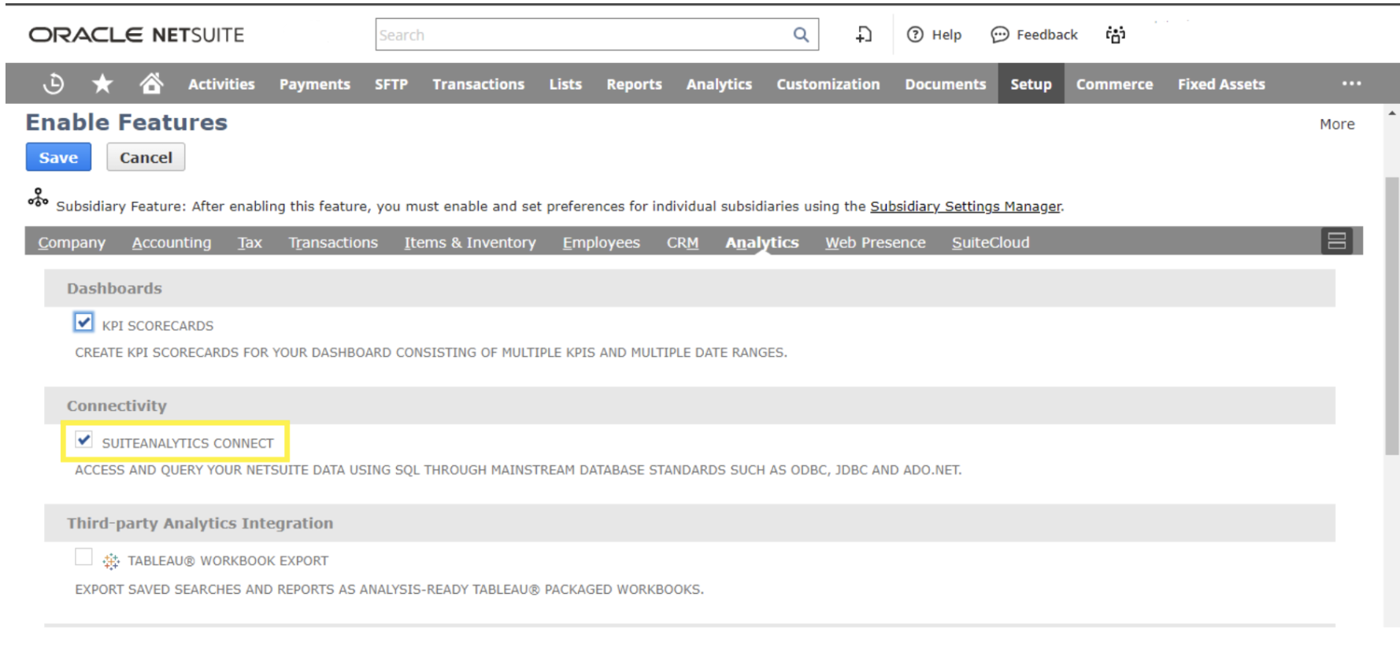This screenshot has width=1400, height=652.
Task: Click the Help question mark icon
Action: coord(915,35)
